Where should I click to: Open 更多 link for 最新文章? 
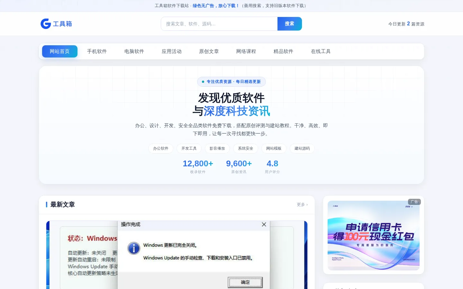tap(302, 205)
